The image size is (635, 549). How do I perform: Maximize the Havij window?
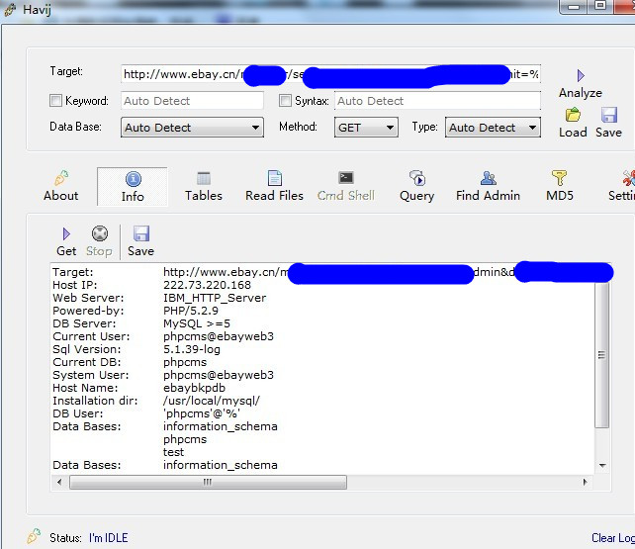[x=600, y=6]
